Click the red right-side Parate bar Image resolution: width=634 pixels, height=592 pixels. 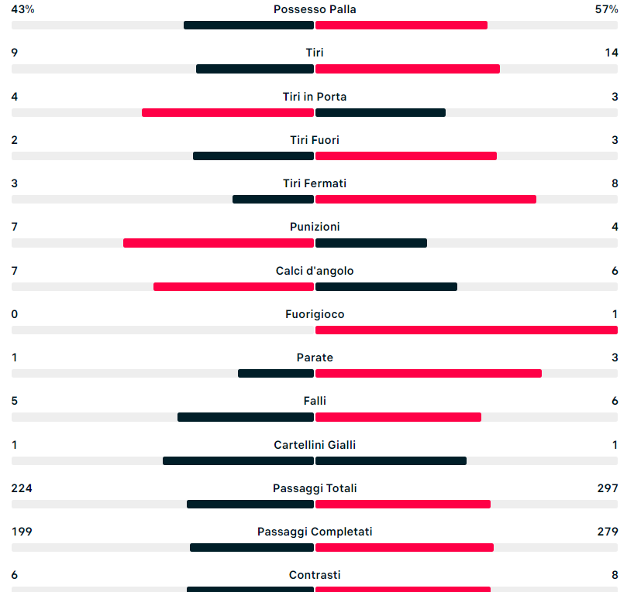click(x=429, y=374)
